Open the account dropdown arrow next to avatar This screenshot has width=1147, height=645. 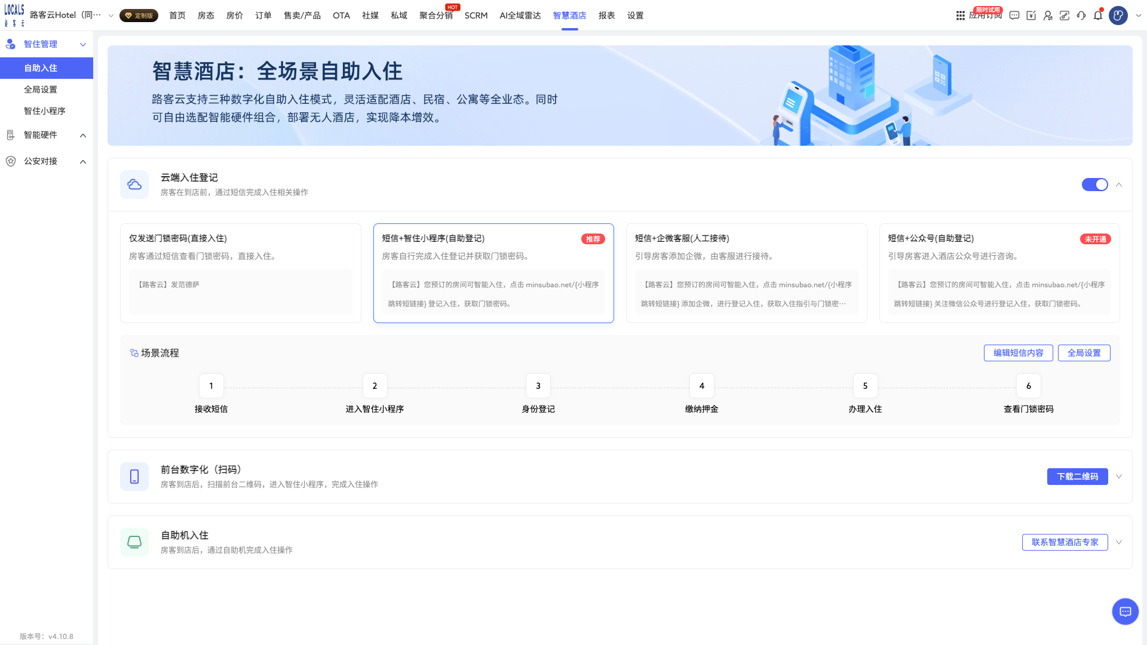1138,16
